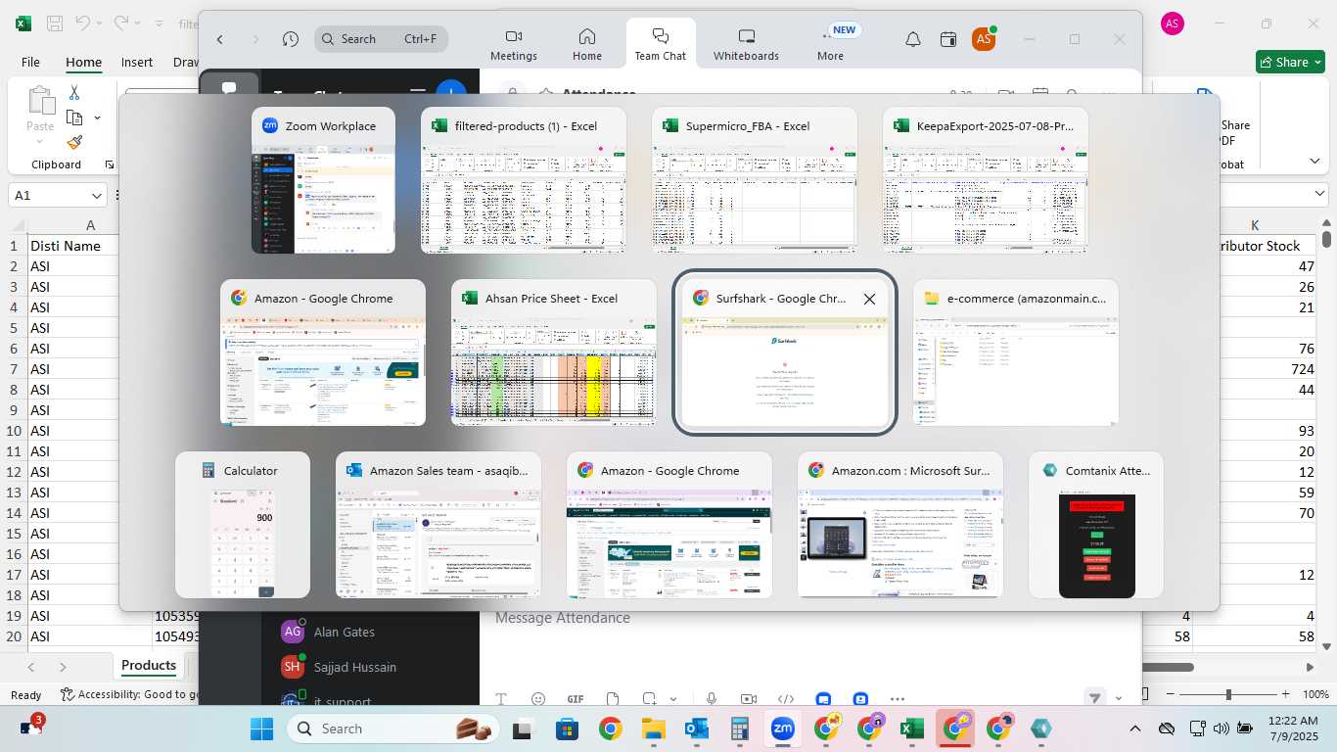
Task: Click the video message camera icon in chat
Action: click(749, 699)
